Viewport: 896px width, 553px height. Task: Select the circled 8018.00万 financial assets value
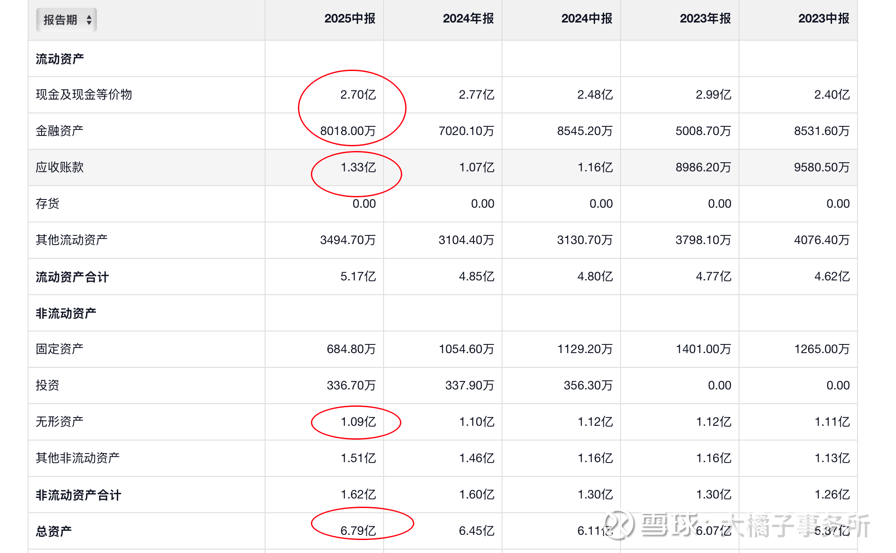click(x=348, y=131)
